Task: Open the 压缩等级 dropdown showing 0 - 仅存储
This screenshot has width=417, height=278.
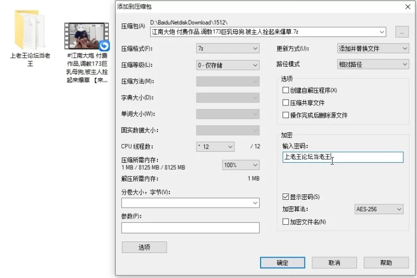Action: point(228,65)
